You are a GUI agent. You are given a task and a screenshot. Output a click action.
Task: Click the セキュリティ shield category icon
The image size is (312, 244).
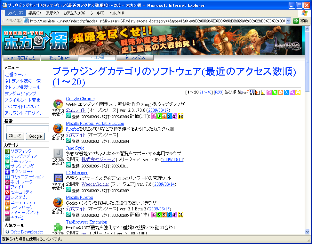(7, 192)
